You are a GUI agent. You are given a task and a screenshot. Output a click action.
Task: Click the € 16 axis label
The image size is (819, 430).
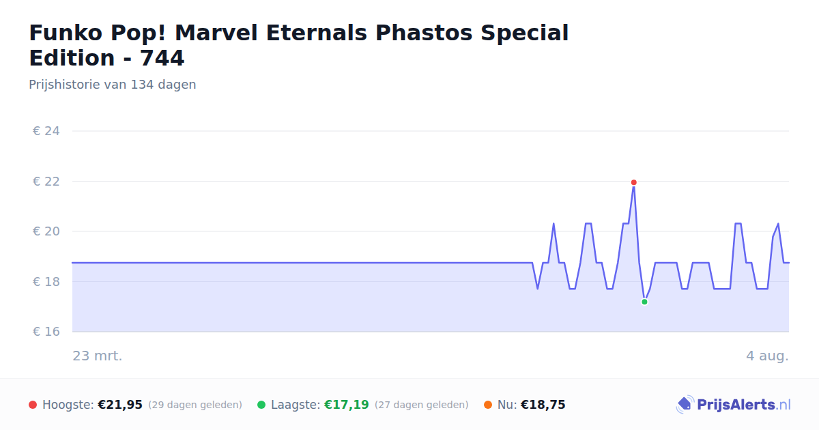point(46,332)
